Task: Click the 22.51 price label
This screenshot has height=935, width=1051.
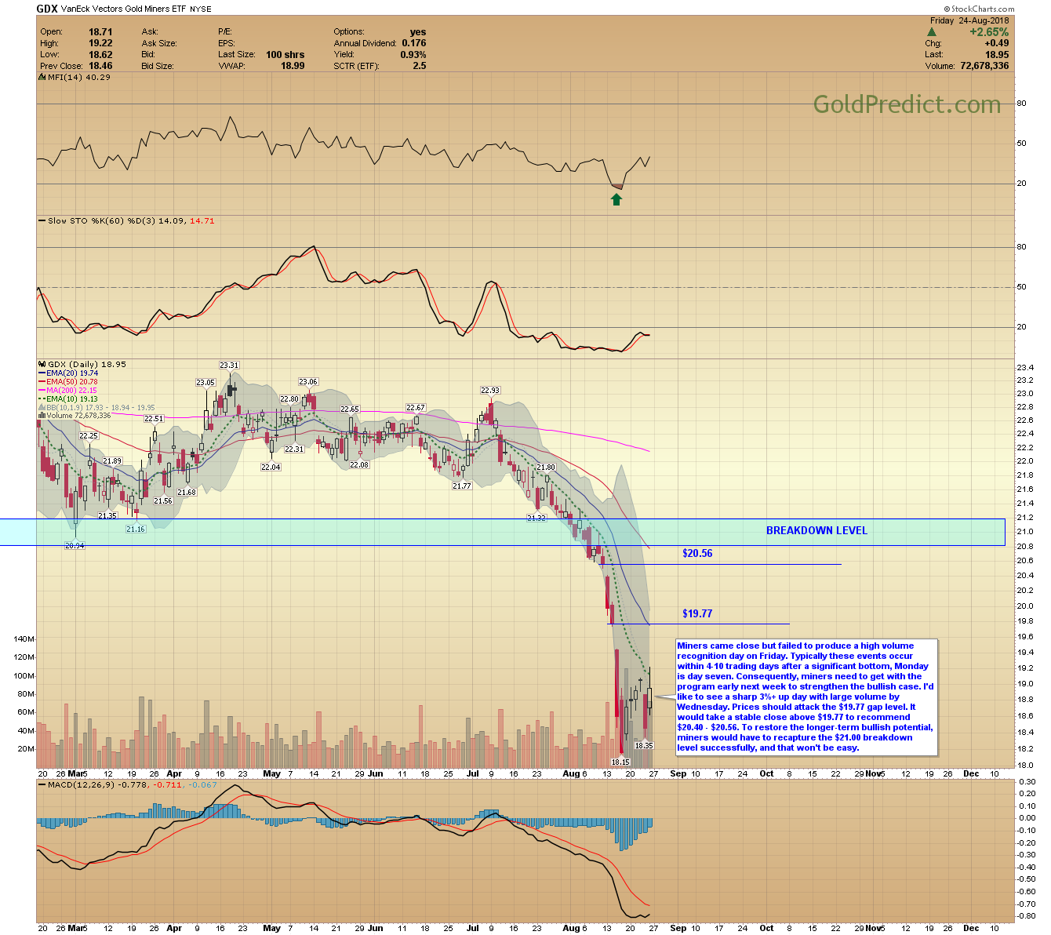Action: point(154,419)
